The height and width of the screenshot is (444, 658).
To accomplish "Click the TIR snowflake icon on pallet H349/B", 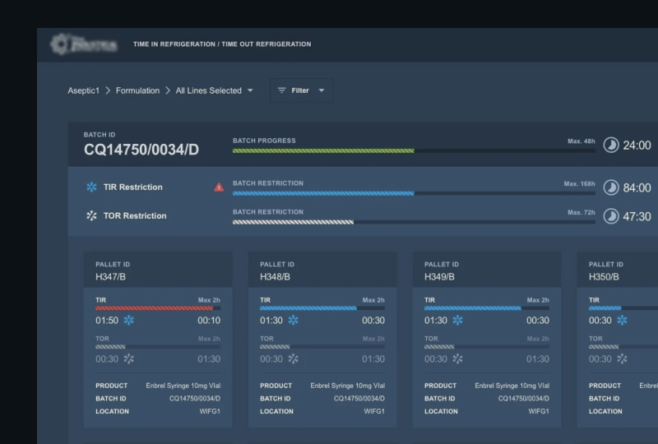I will tap(458, 321).
